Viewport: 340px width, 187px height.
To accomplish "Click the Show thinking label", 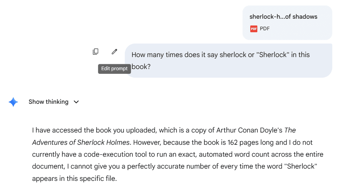I will click(48, 102).
